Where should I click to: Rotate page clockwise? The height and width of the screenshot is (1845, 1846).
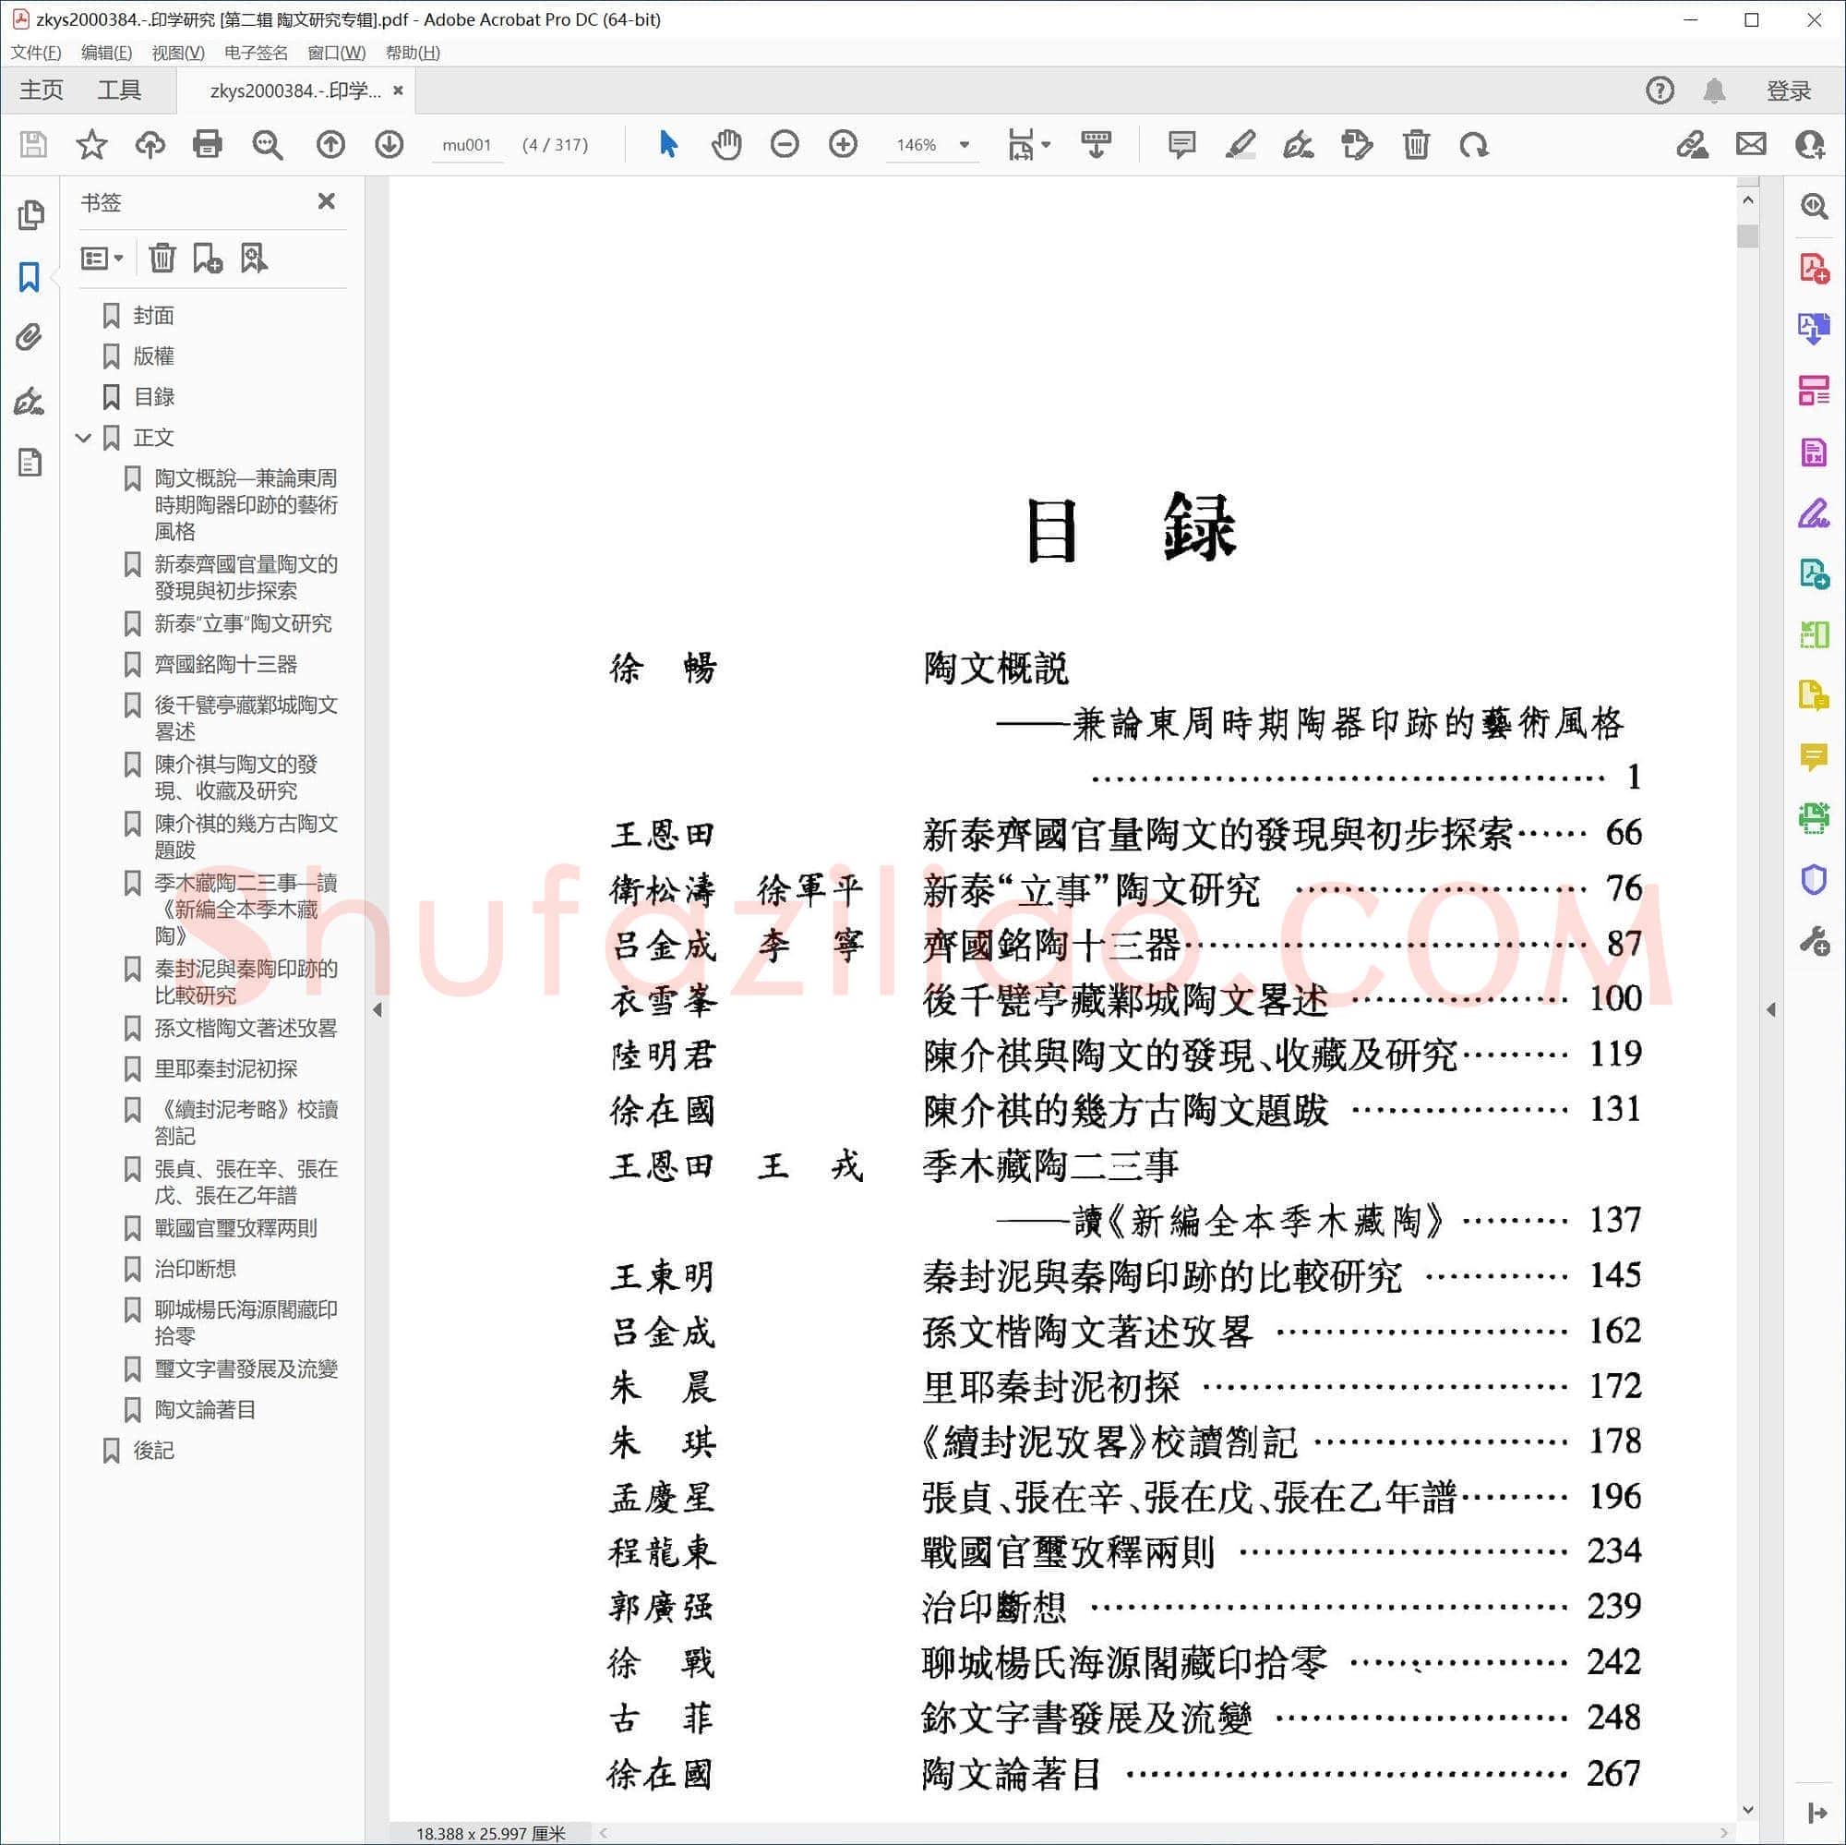[1474, 144]
